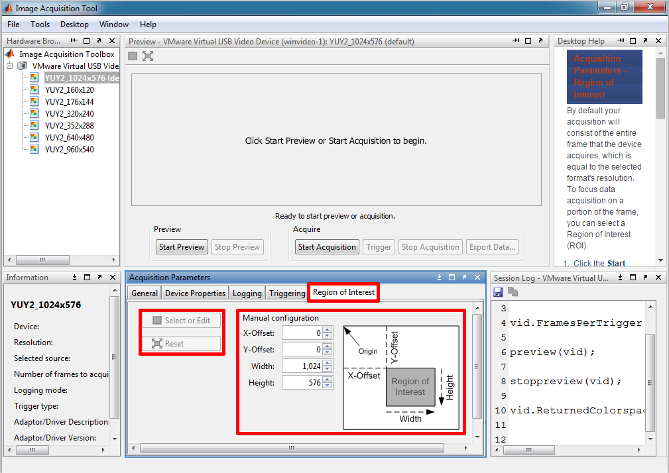Select format YUY2_160x120

click(69, 90)
